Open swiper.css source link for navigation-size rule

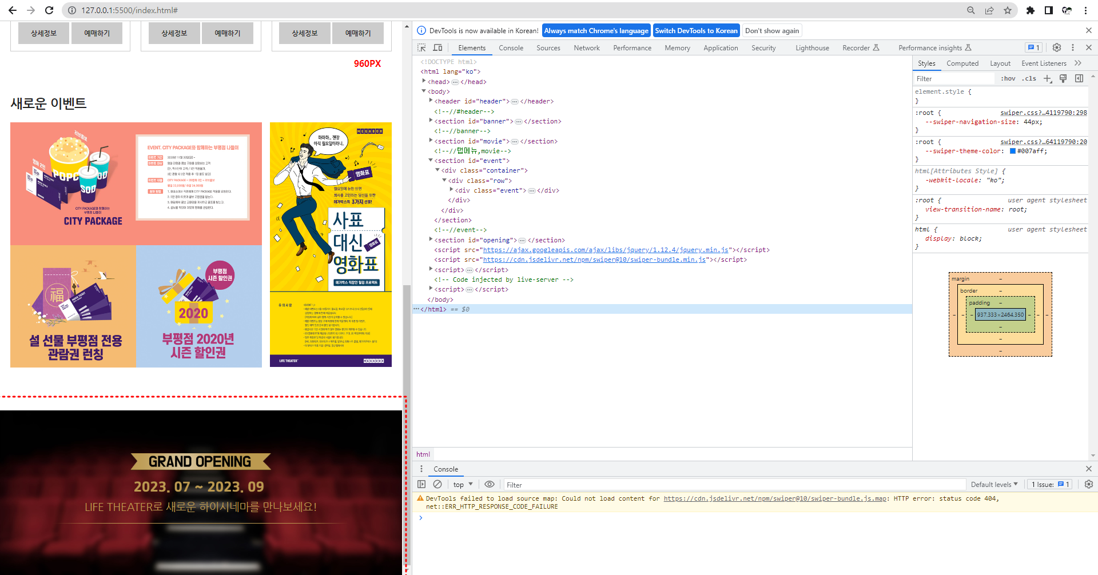1044,113
